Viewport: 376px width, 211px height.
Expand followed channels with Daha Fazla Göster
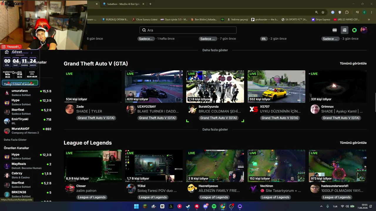tap(15, 140)
